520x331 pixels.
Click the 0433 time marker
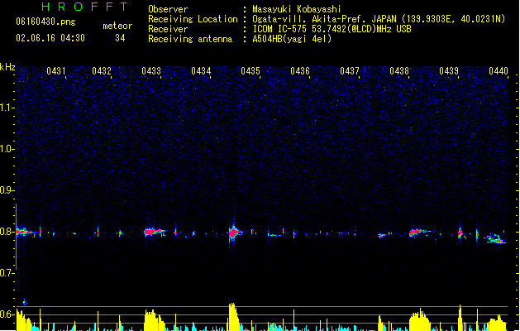[151, 70]
